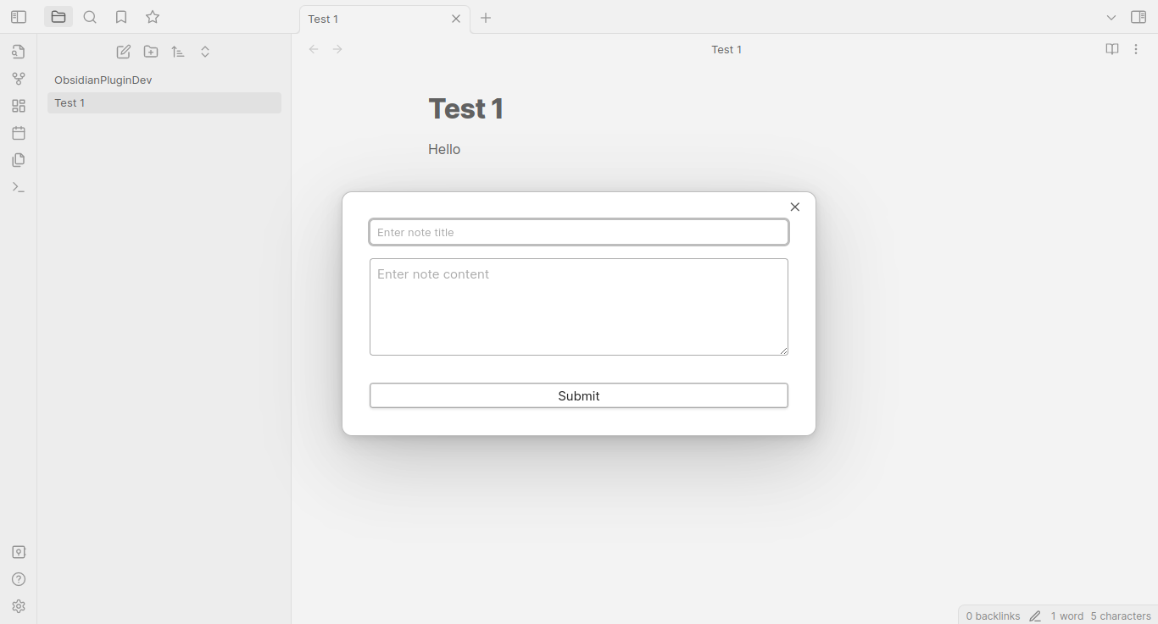Viewport: 1158px width, 624px height.
Task: Create a new note in the explorer
Action: (x=124, y=52)
